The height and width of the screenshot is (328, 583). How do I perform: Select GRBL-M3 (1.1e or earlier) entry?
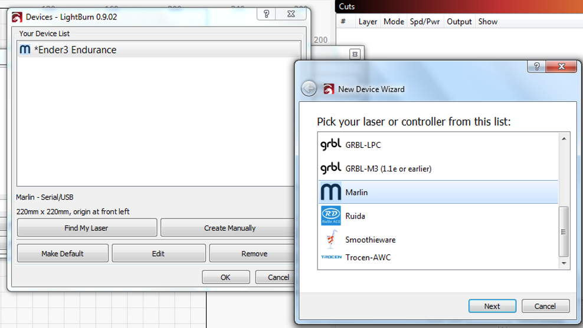click(438, 168)
